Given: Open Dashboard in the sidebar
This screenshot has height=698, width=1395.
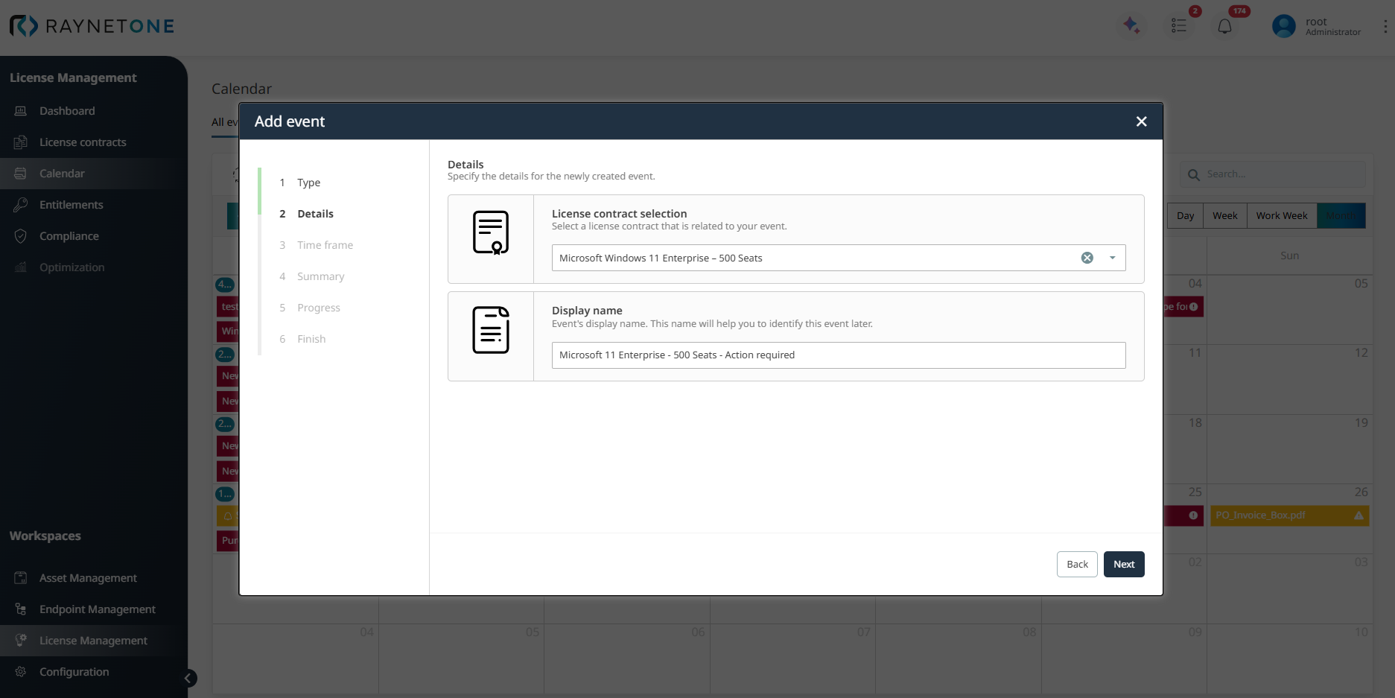Looking at the screenshot, I should [x=67, y=111].
